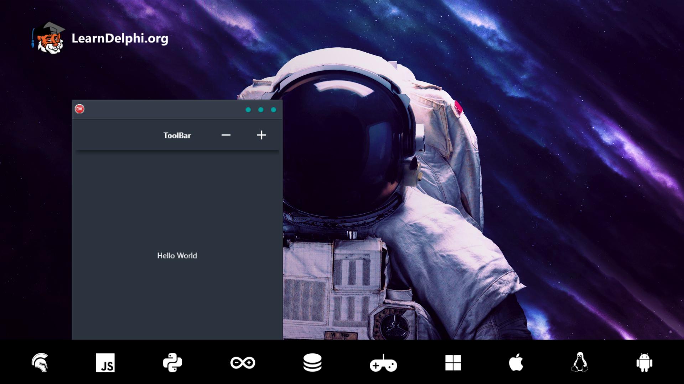Click the Windows logo icon

pyautogui.click(x=453, y=363)
